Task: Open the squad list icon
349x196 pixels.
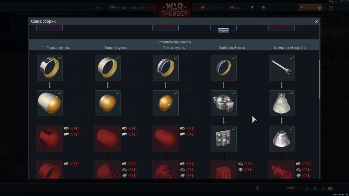Action: click(308, 188)
